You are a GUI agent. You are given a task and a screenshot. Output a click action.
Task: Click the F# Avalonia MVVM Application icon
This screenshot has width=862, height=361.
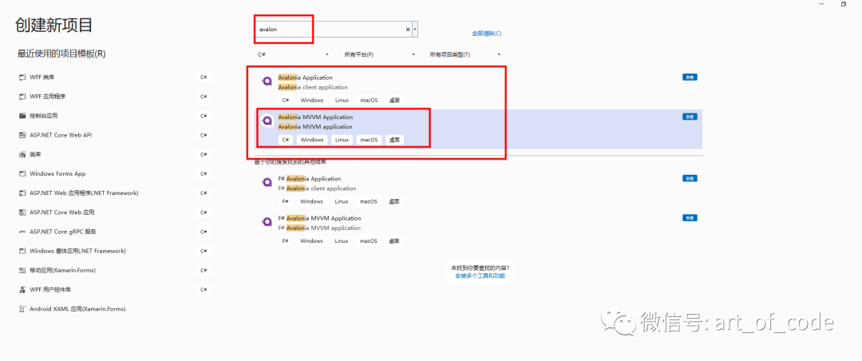[x=267, y=222]
